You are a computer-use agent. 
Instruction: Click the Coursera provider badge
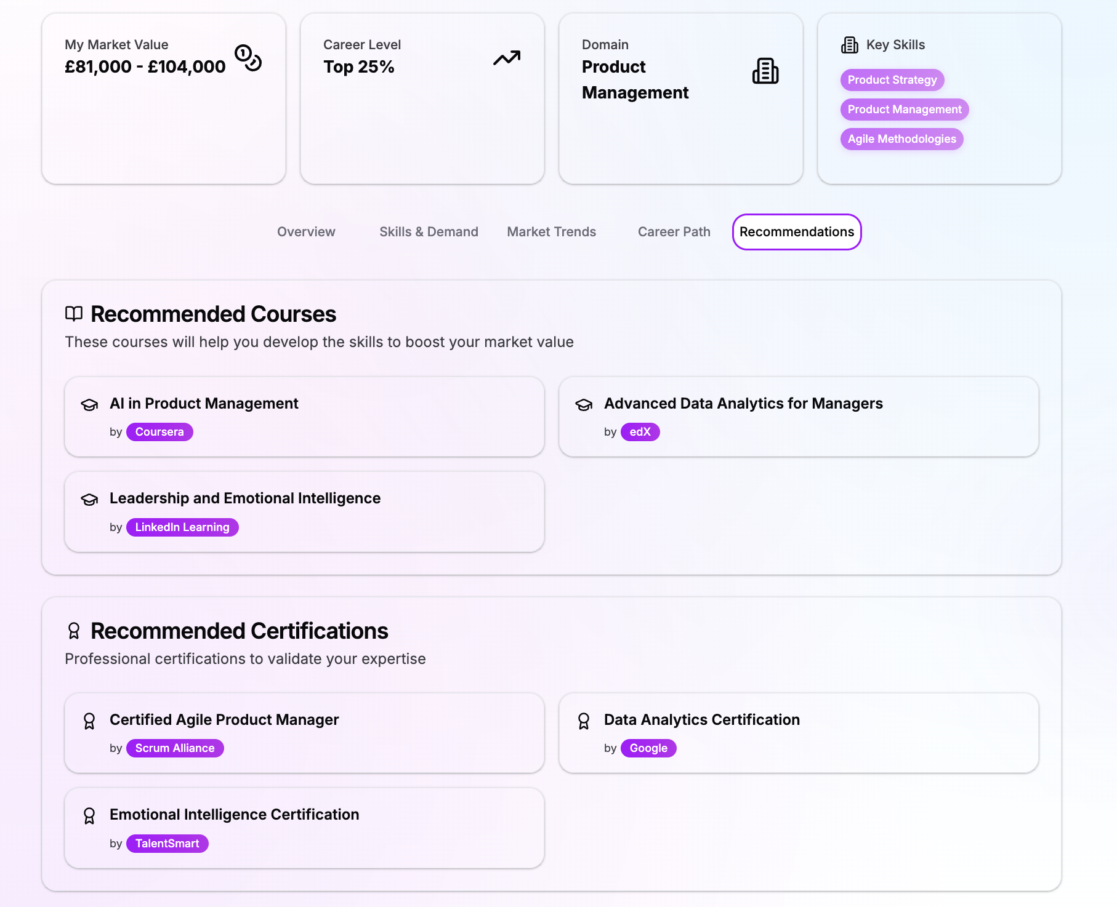click(x=159, y=432)
